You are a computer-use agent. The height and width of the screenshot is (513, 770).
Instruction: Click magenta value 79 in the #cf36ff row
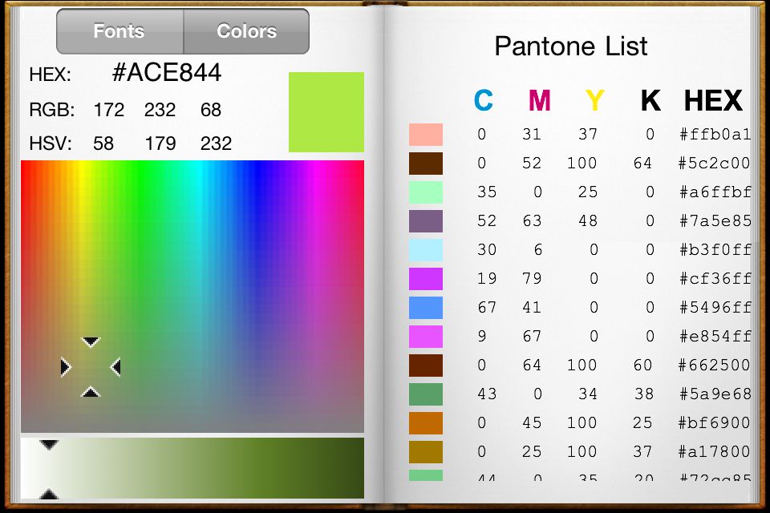coord(532,279)
